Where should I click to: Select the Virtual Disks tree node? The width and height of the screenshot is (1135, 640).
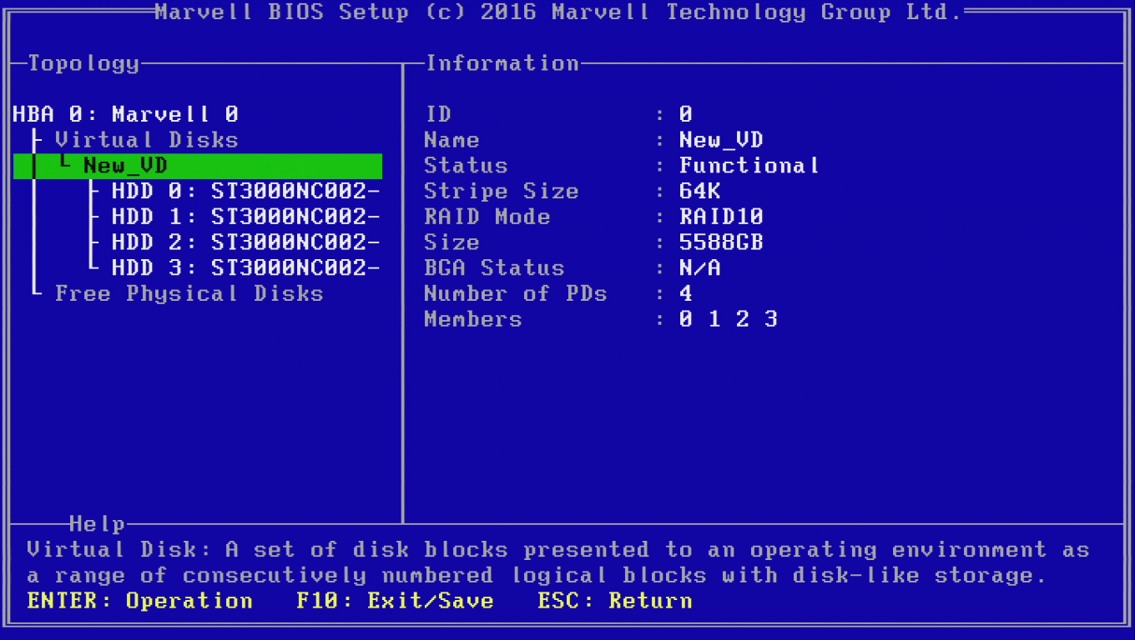(147, 140)
